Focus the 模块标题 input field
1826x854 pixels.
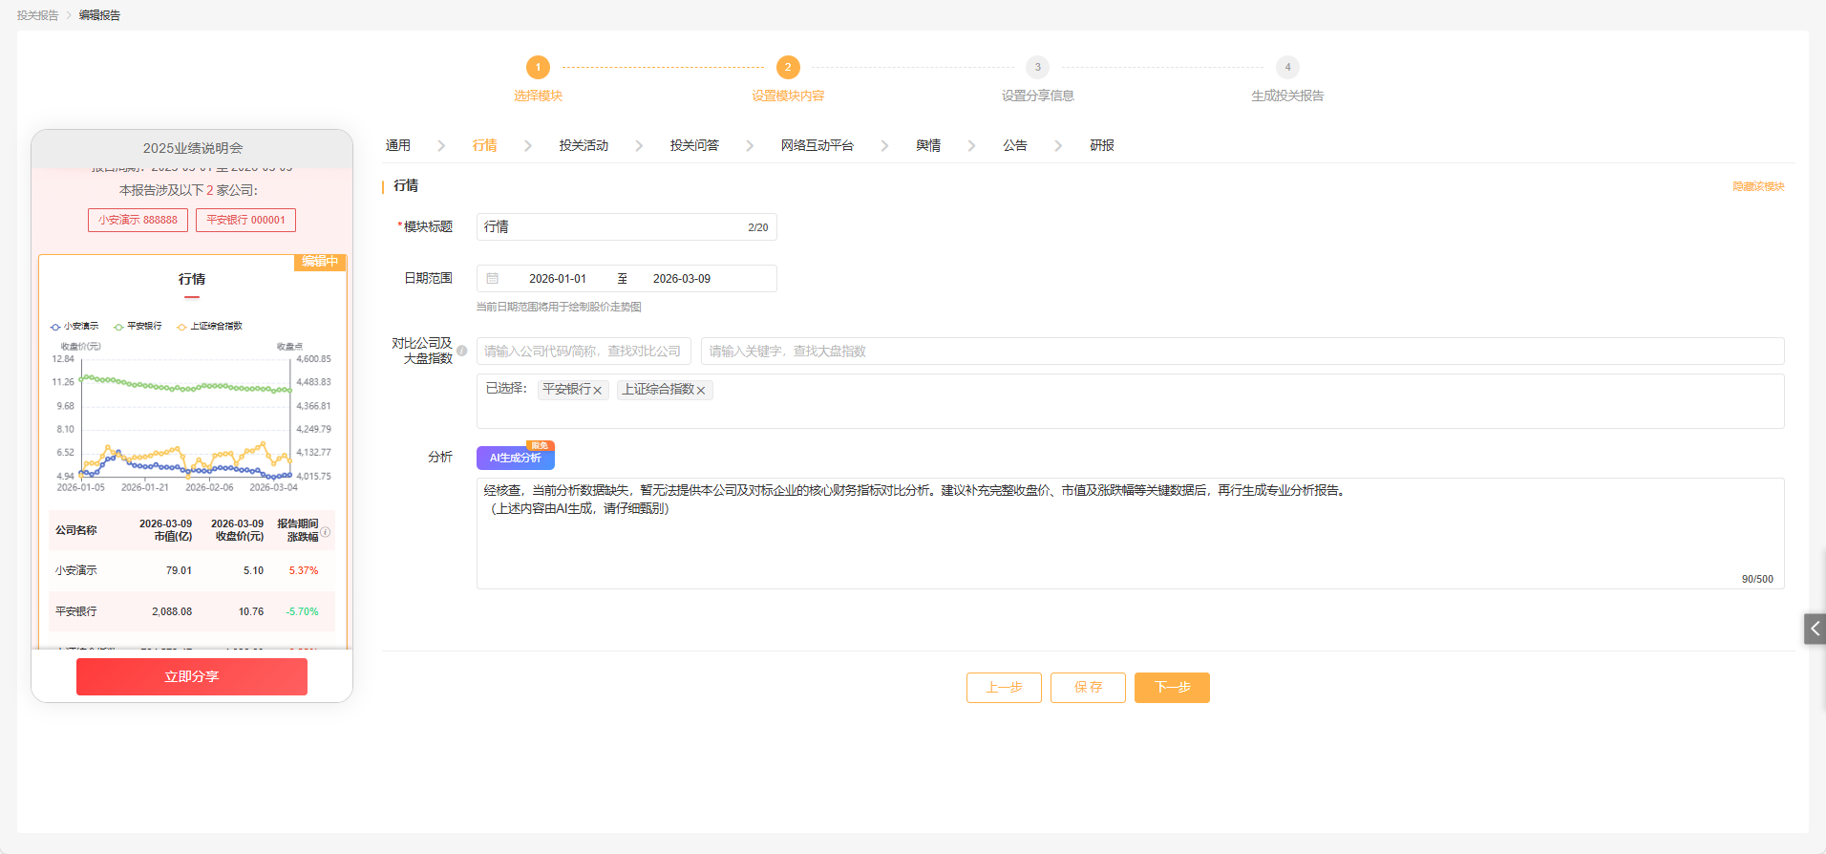click(x=626, y=226)
